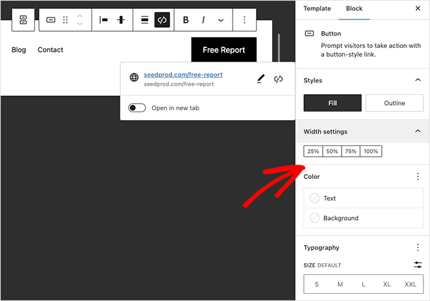The height and width of the screenshot is (301, 430).
Task: Click the link icon in block toolbar
Action: [x=162, y=20]
